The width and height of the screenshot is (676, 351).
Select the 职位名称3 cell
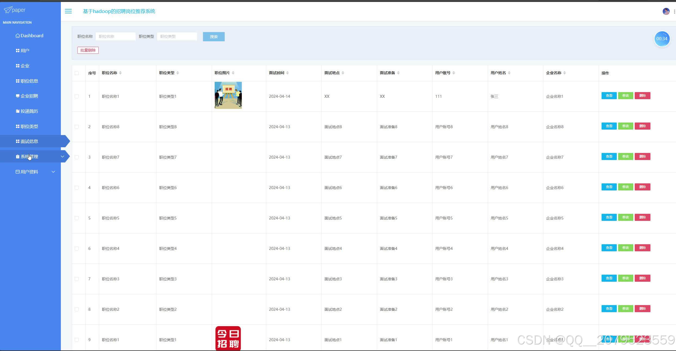[110, 279]
